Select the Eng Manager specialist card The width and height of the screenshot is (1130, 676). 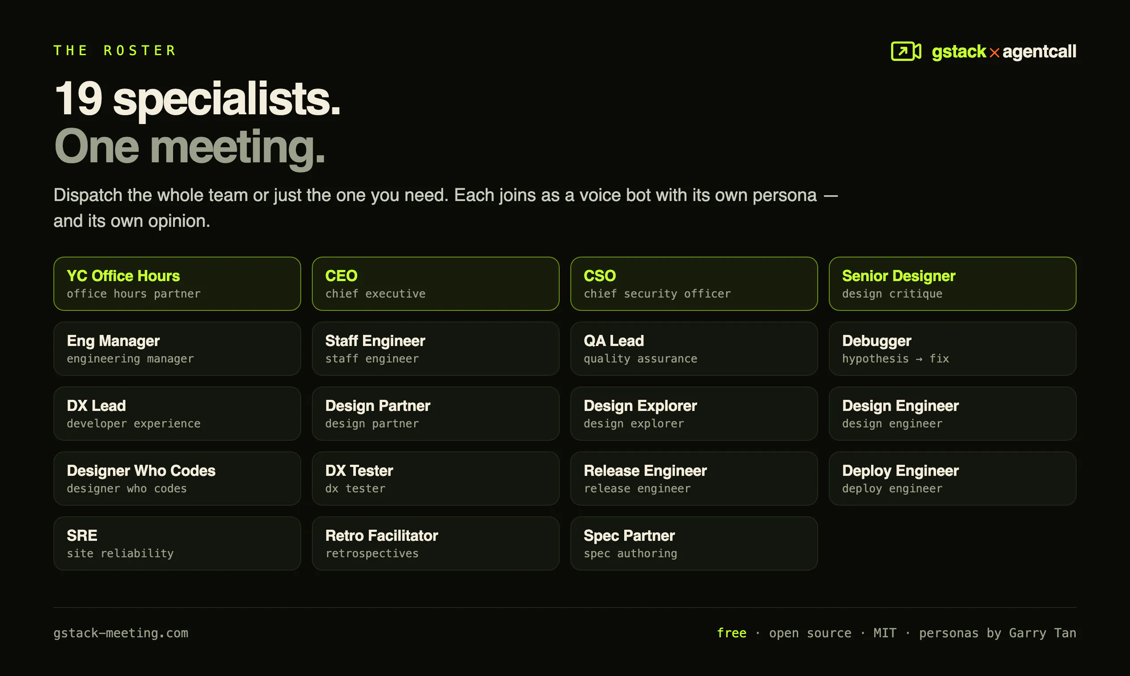click(x=177, y=349)
